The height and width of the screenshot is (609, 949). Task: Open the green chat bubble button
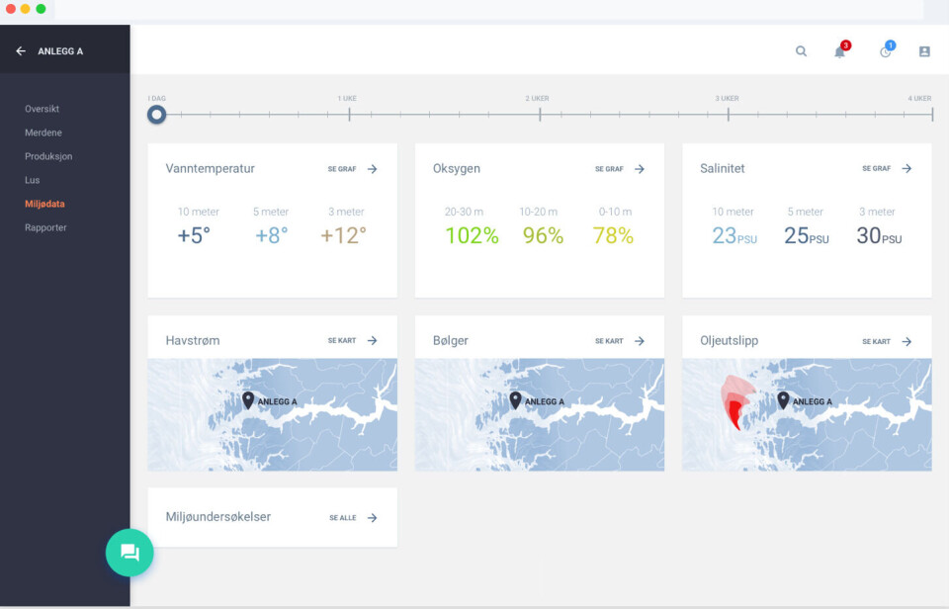(129, 553)
